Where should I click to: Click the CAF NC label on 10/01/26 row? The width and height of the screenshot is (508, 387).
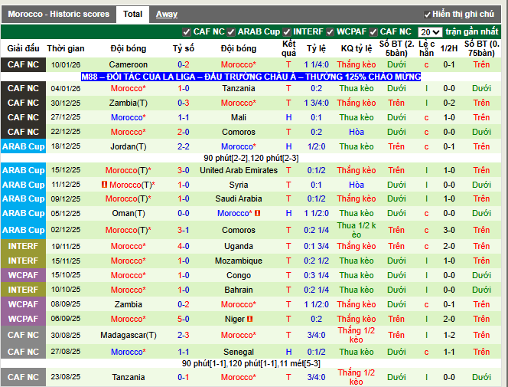click(23, 64)
